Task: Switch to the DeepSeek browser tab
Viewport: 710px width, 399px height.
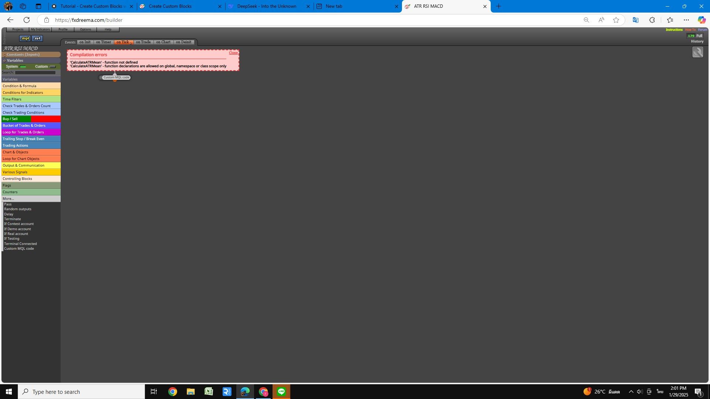Action: click(269, 6)
